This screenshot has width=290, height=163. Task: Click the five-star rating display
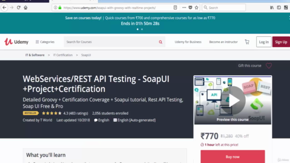click(51, 113)
